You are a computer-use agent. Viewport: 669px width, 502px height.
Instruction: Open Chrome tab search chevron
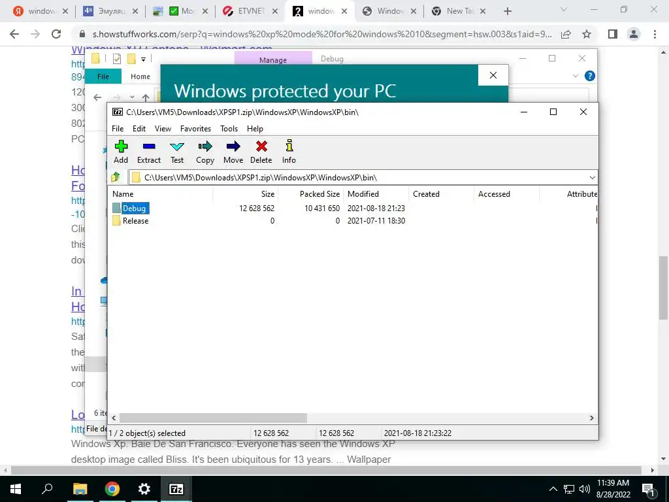coord(563,9)
